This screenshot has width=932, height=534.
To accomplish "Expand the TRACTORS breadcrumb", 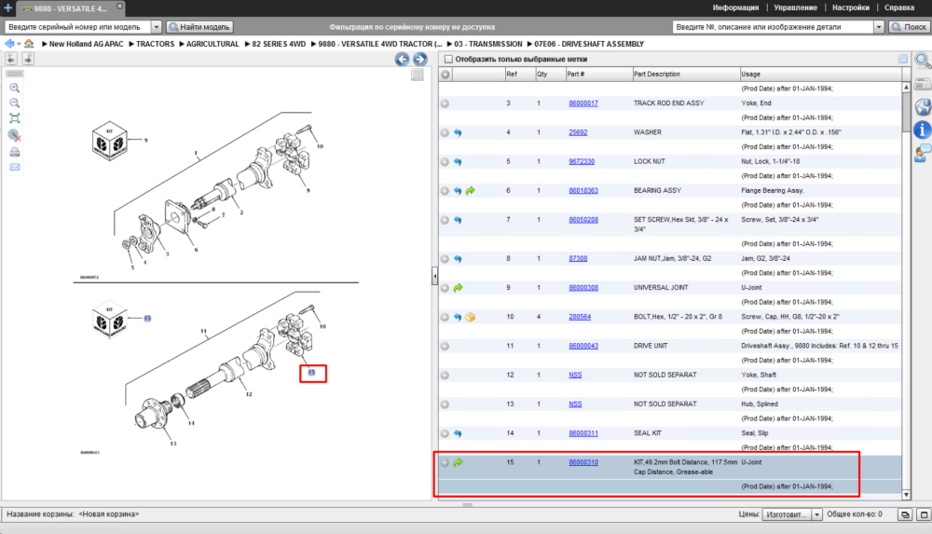I will point(131,44).
